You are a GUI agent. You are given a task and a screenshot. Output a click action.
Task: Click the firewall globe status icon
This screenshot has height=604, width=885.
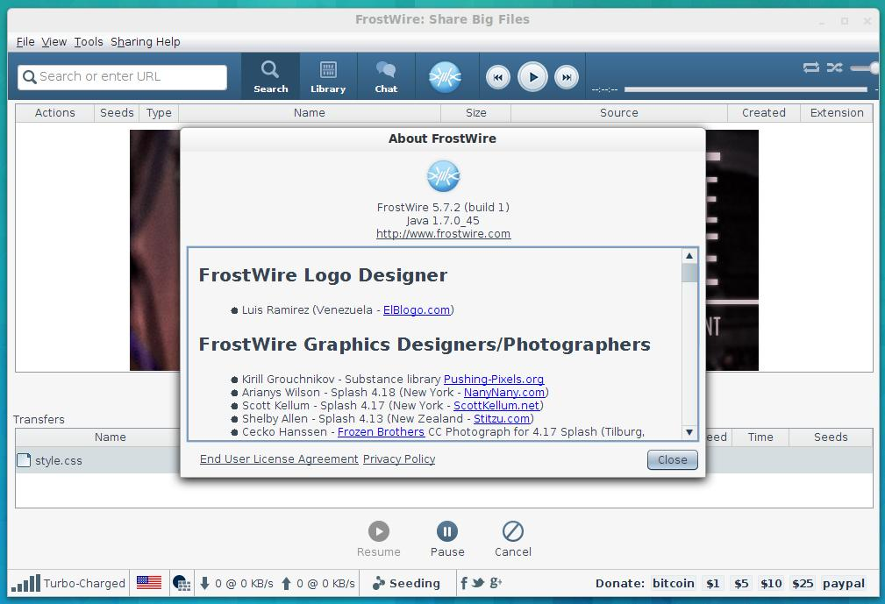point(182,583)
